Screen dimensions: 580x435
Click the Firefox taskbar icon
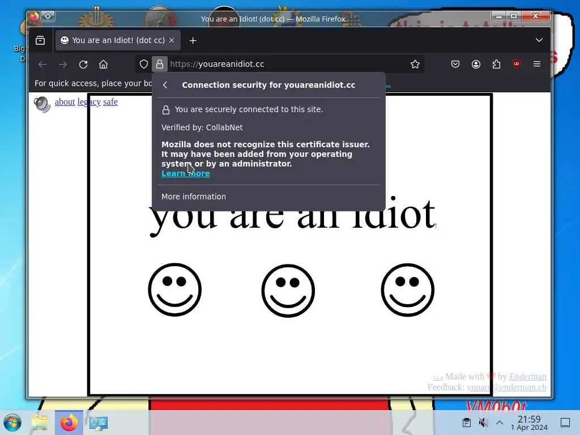click(69, 423)
